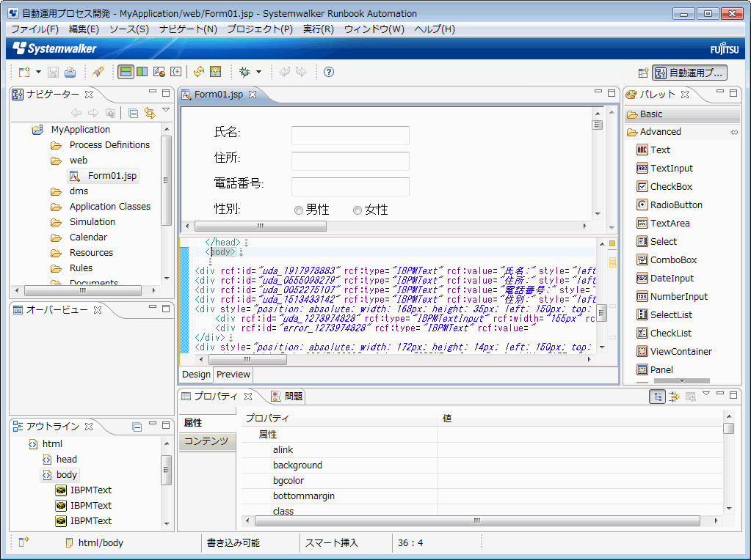This screenshot has width=751, height=560.
Task: Open Navigator view menu triangle
Action: pos(166,111)
